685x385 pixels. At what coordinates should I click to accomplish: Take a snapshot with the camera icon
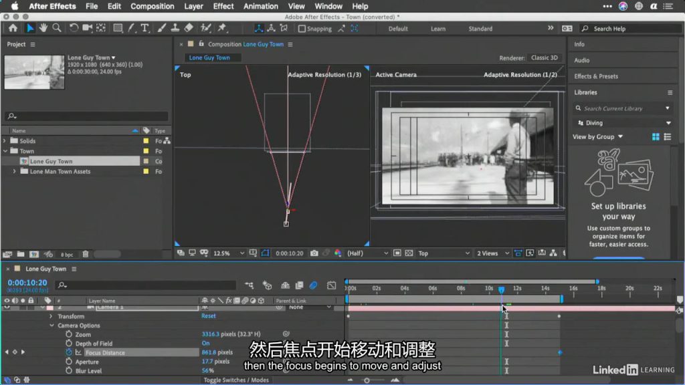click(x=314, y=253)
